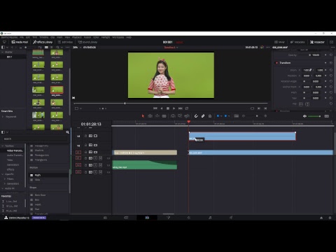Click the green audio clip on timeline
336x252 pixels.
click(145, 164)
